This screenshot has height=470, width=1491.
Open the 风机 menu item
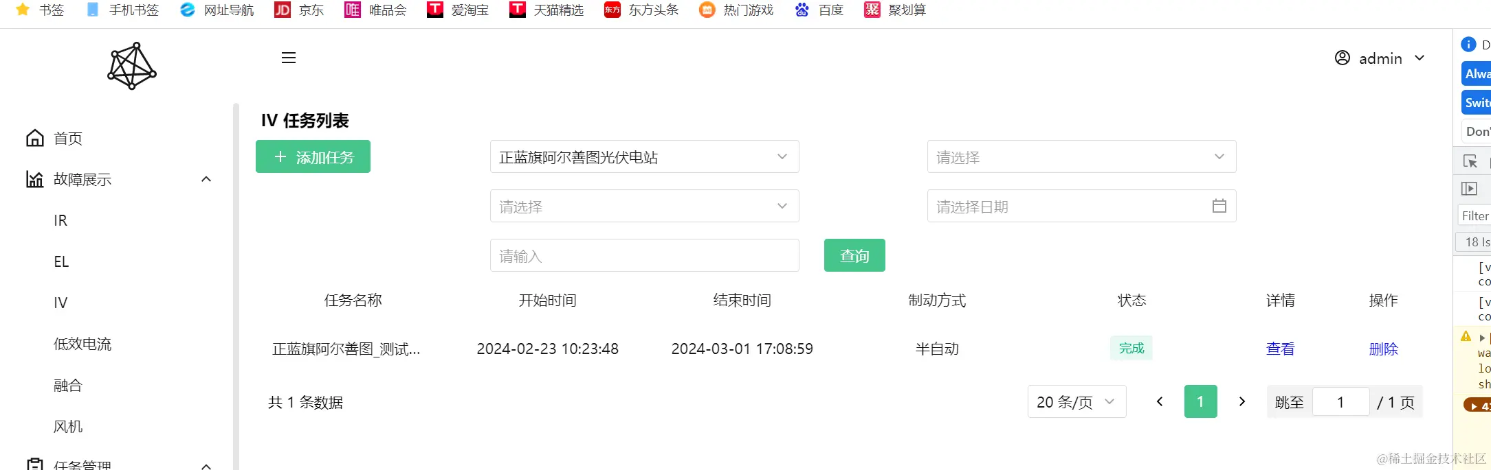click(68, 426)
